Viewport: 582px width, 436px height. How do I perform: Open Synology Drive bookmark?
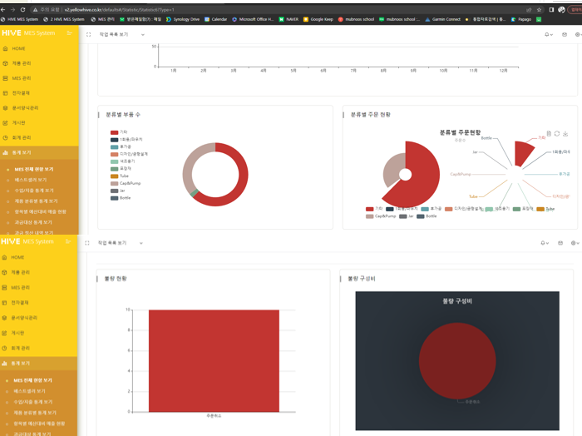pyautogui.click(x=183, y=19)
